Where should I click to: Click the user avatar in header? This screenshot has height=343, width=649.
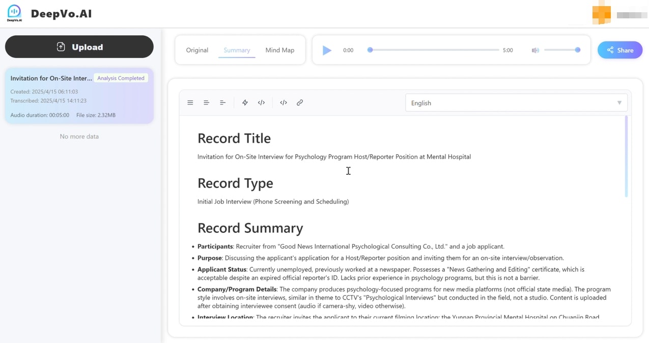[x=601, y=14]
